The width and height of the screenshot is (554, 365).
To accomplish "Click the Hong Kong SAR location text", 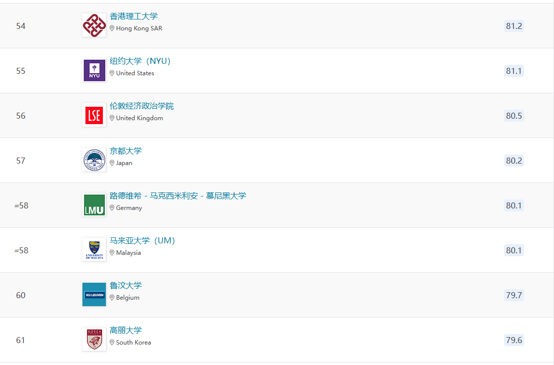I will (x=139, y=28).
